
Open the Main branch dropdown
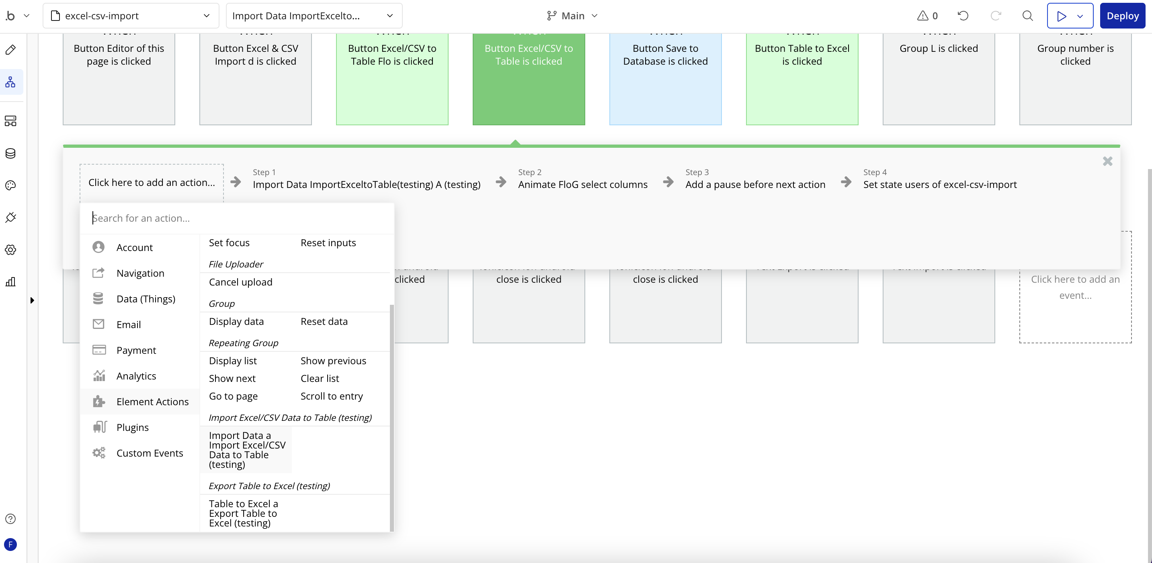tap(572, 16)
